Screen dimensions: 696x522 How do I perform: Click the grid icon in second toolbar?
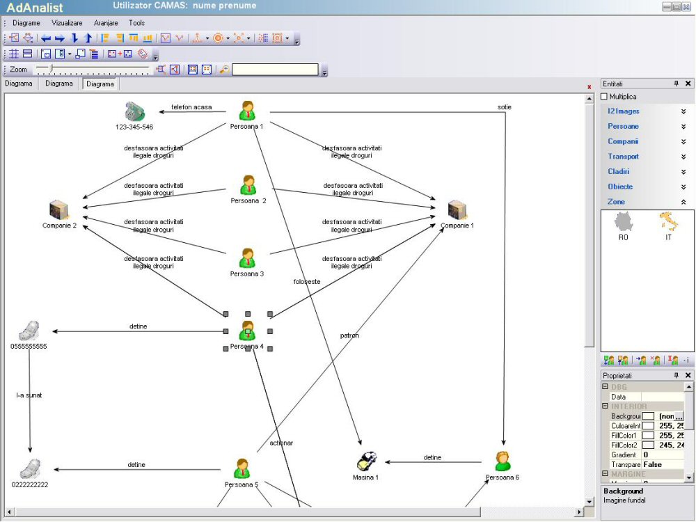coord(14,54)
